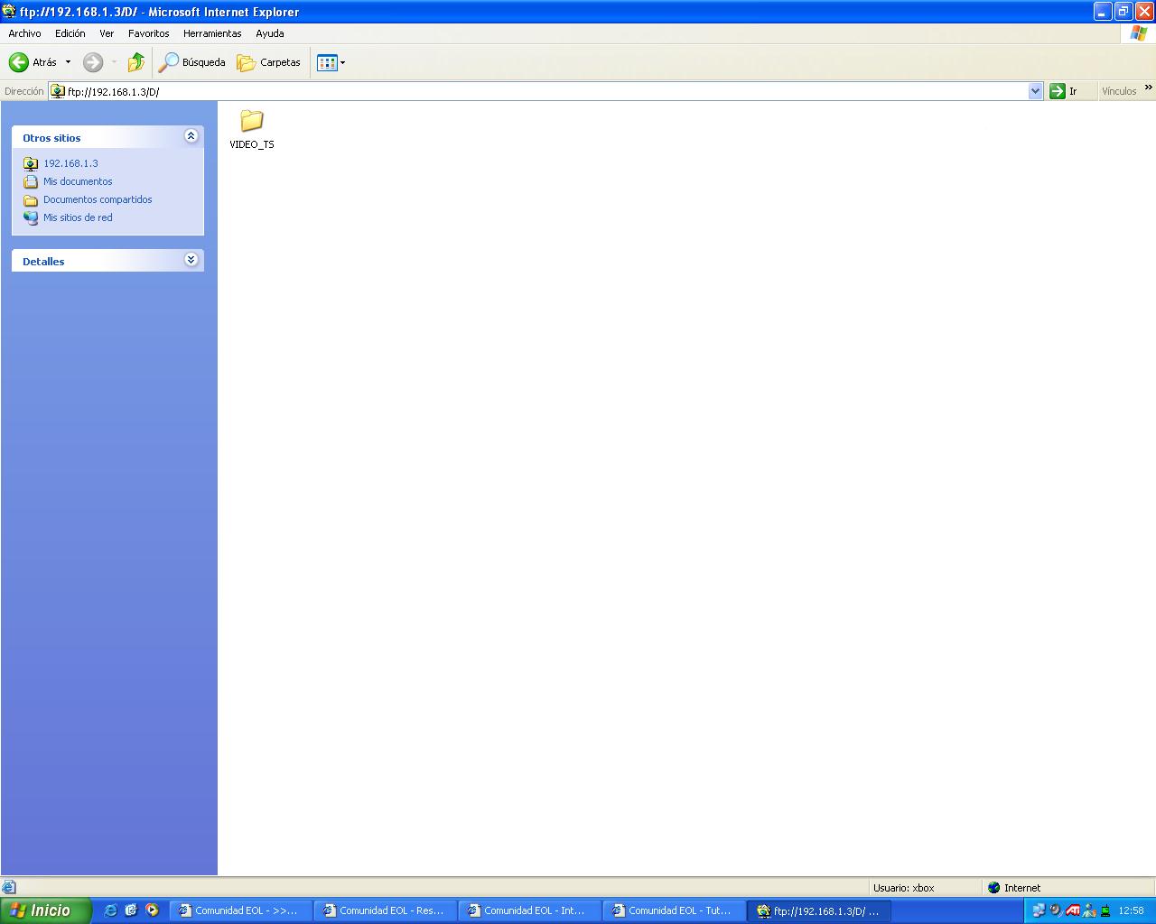The image size is (1156, 924).
Task: Open the Inicio start menu
Action: [46, 910]
